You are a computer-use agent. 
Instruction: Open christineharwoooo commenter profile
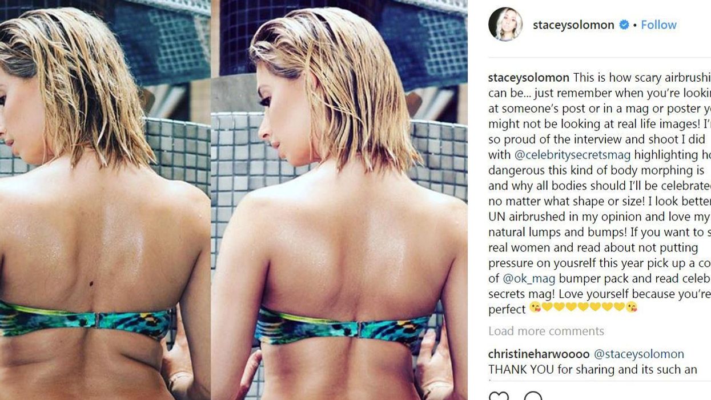pyautogui.click(x=539, y=354)
